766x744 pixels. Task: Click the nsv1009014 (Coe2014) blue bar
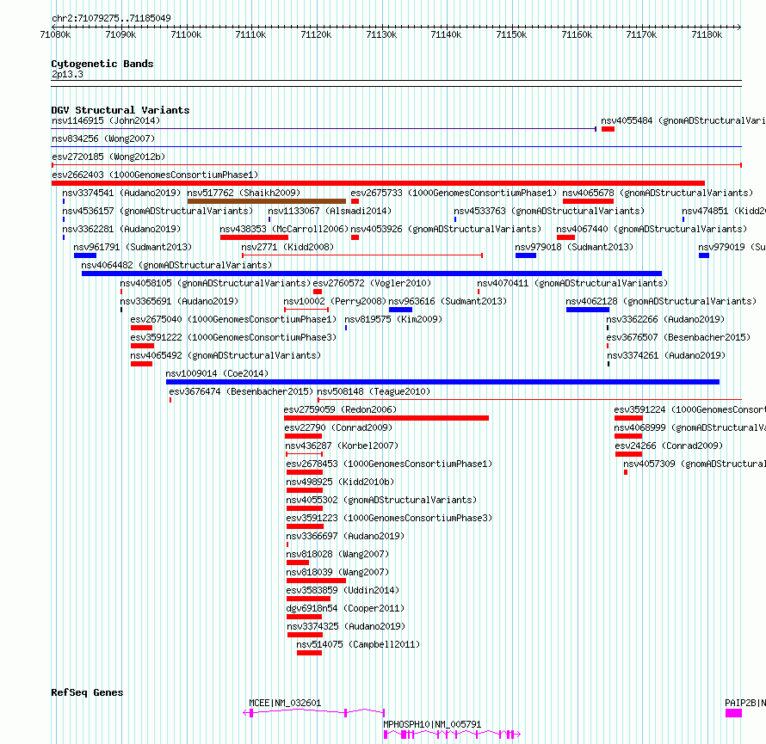(x=442, y=382)
